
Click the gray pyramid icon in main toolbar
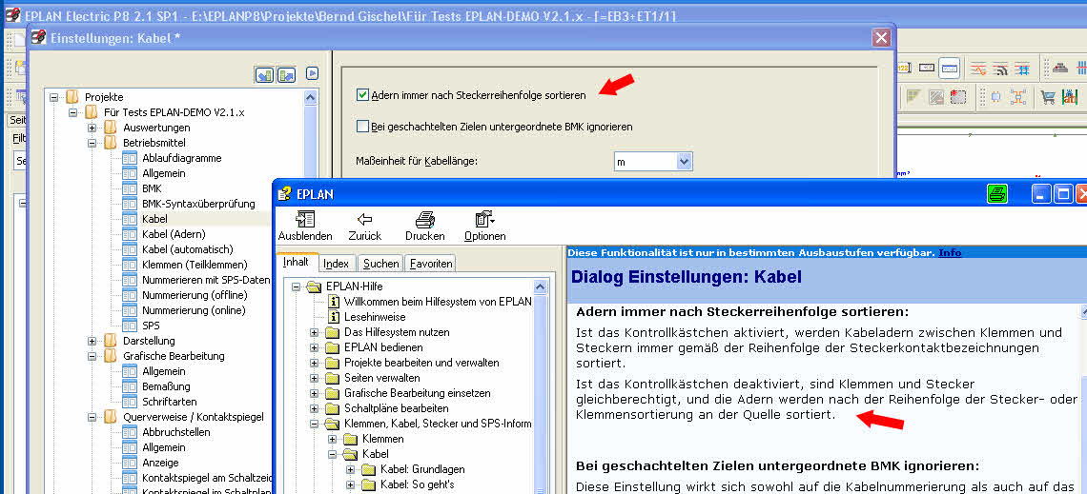[1060, 68]
